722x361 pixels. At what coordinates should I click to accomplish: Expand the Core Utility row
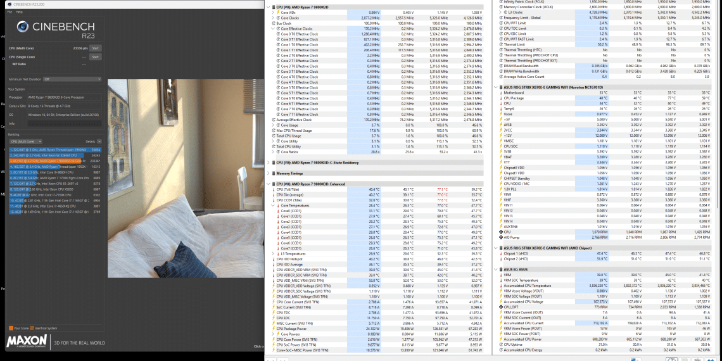[273, 141]
